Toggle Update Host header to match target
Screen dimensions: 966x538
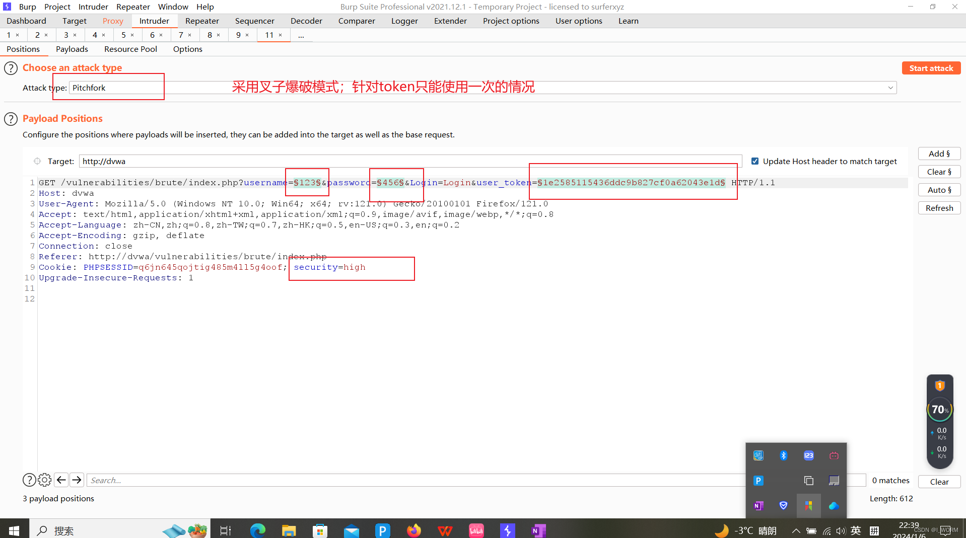pos(755,161)
